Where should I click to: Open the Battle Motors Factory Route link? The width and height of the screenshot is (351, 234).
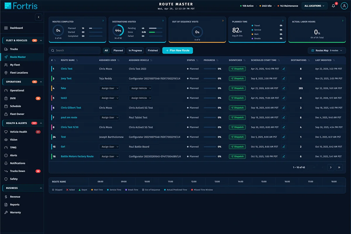pos(77,156)
